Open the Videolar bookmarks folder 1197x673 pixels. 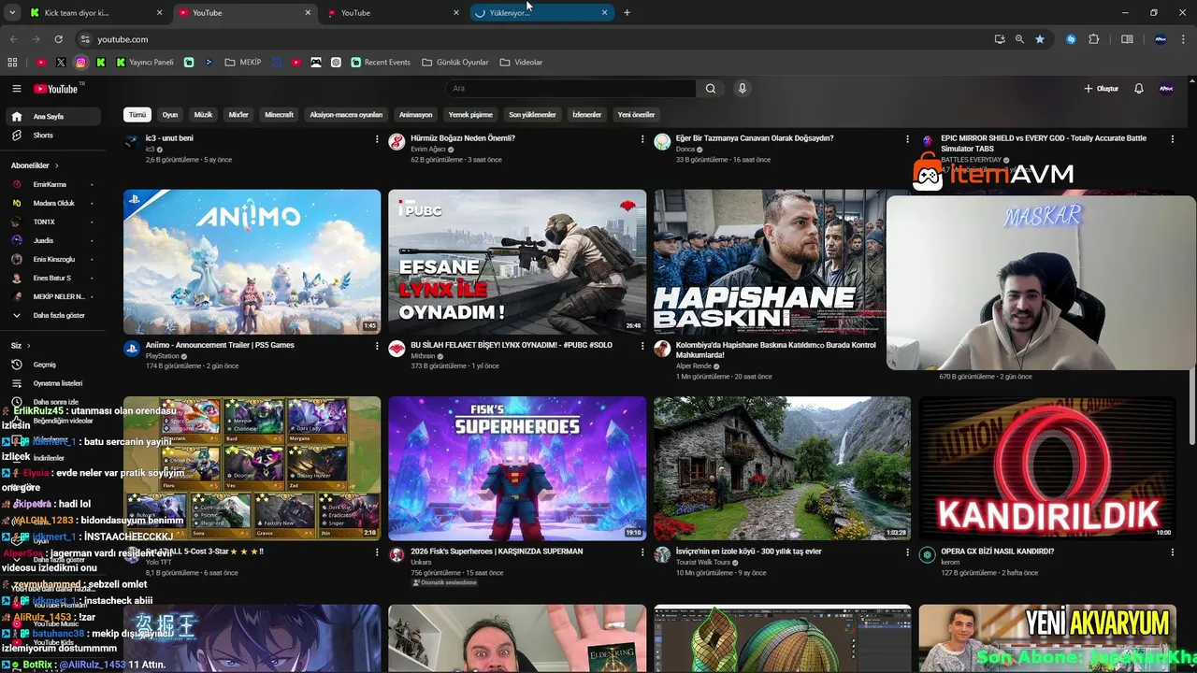click(x=522, y=63)
